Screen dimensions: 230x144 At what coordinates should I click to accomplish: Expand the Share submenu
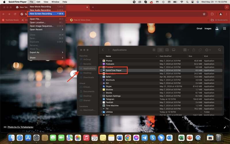47,58
